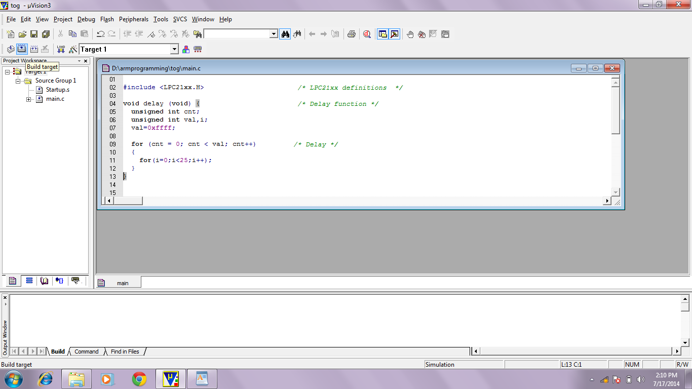Open the File menu
Viewport: 692px width, 389px height.
[11, 19]
